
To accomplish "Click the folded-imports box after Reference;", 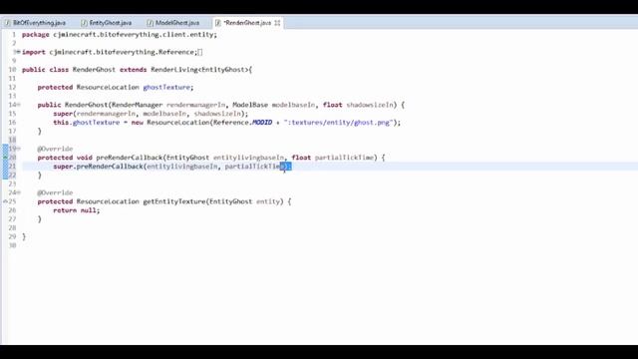I will [200, 52].
